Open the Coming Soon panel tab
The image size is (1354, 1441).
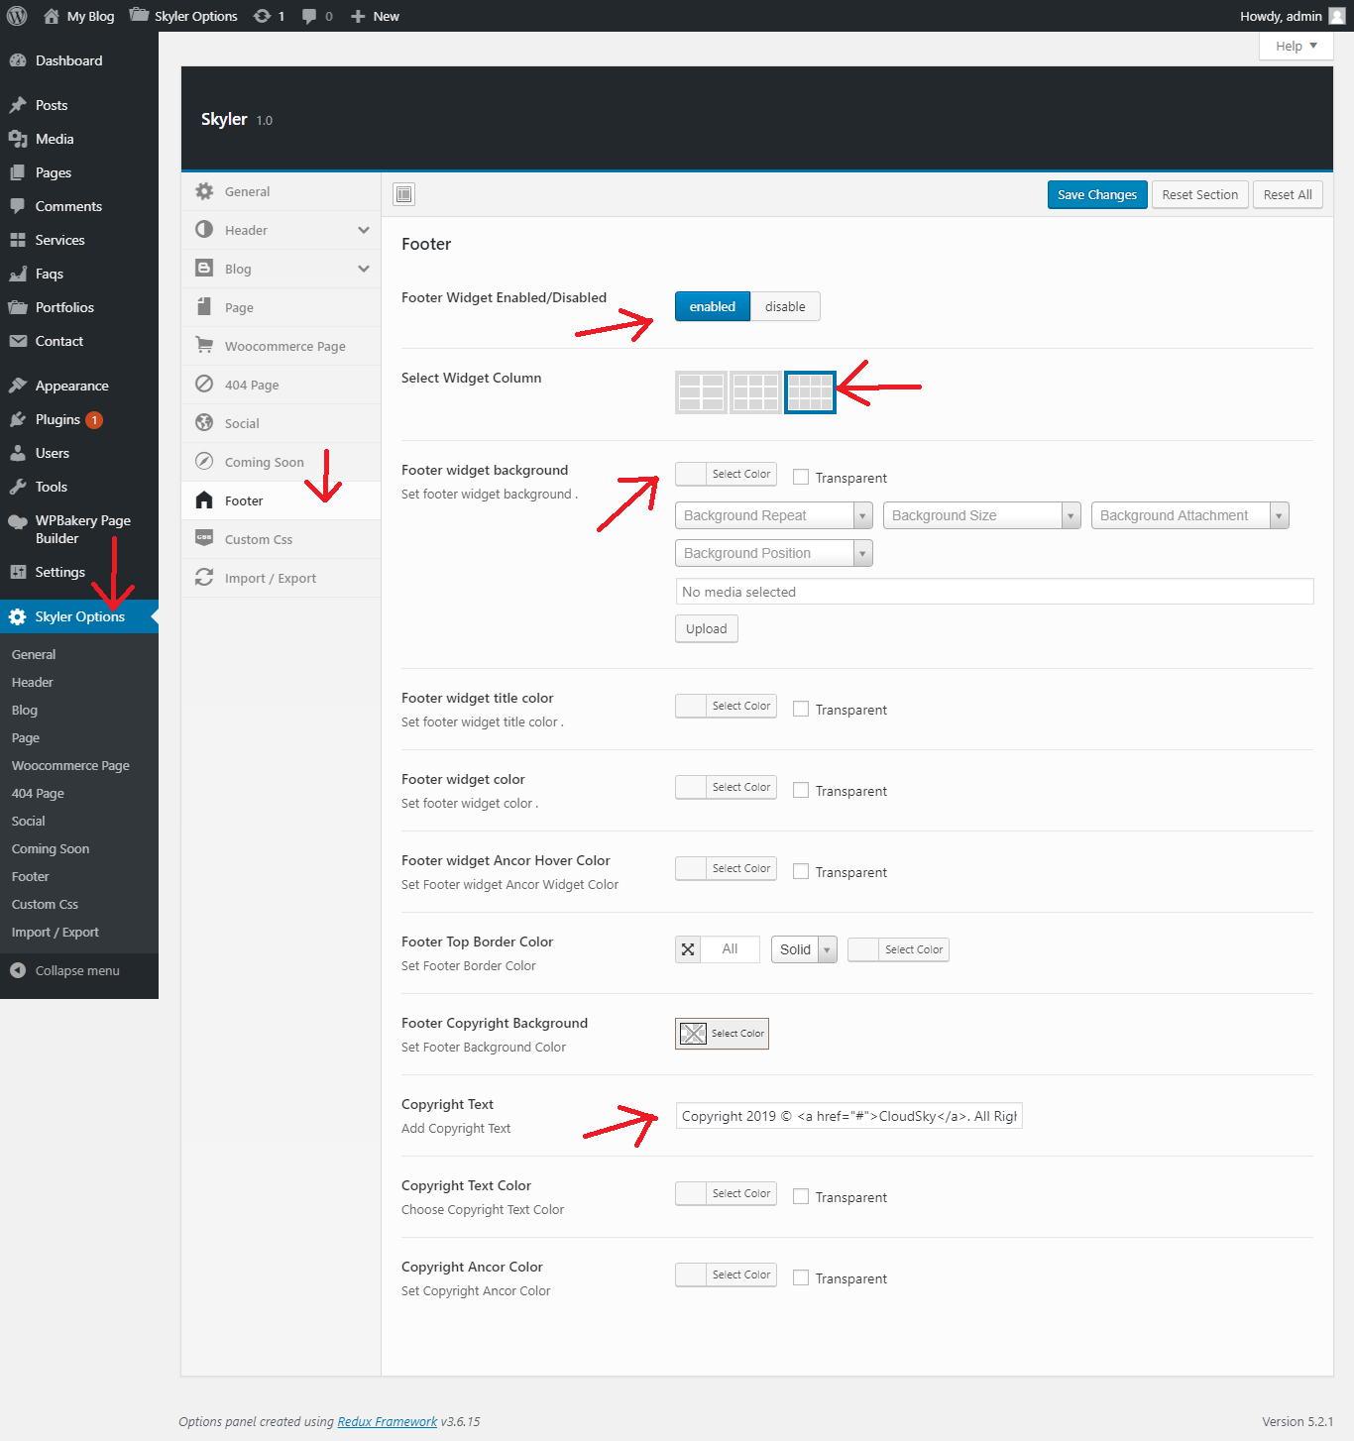point(282,462)
